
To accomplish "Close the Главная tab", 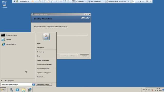I will (86, 2).
